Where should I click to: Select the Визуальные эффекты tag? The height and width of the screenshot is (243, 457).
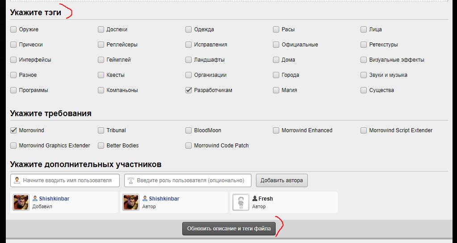(x=364, y=60)
